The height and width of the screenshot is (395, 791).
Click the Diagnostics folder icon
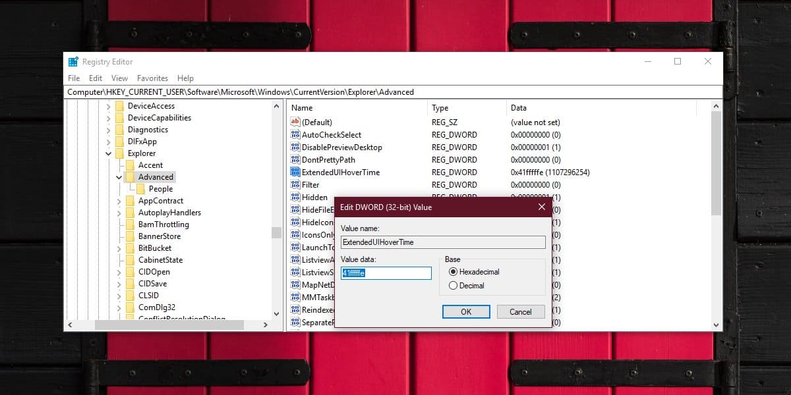coord(119,130)
